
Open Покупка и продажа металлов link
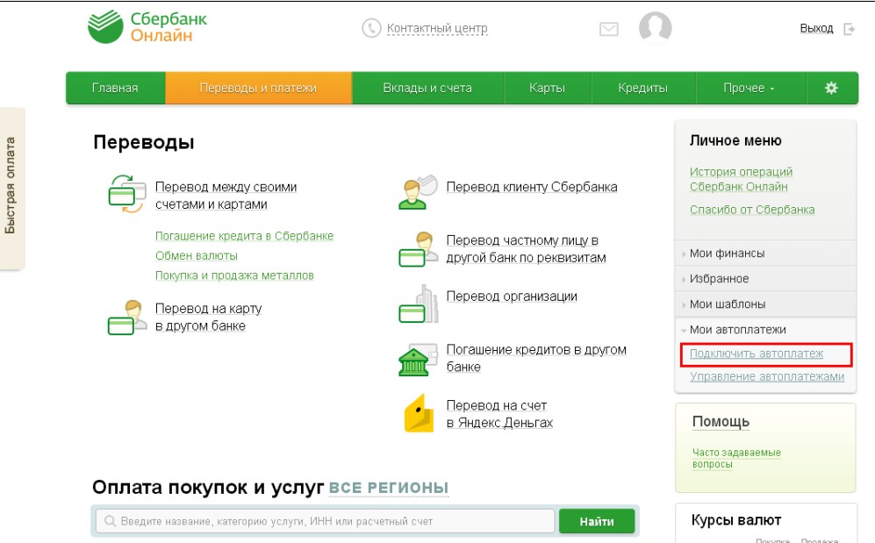point(234,275)
